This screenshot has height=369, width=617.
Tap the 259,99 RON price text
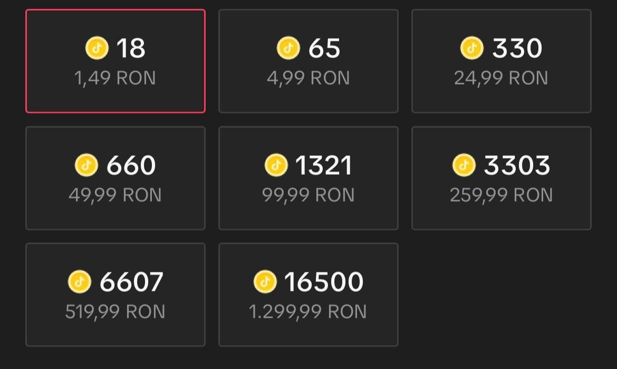pyautogui.click(x=501, y=195)
